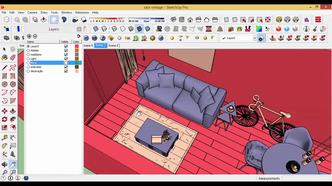
Task: Select the Pan hand tool
Action: (13, 164)
